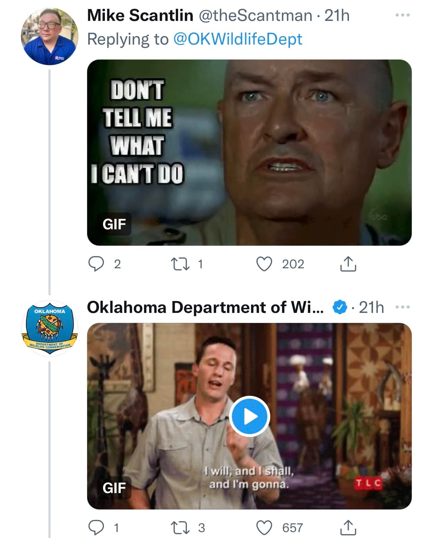Open Mike Scantlin's profile picture
This screenshot has width=433, height=538.
point(49,37)
